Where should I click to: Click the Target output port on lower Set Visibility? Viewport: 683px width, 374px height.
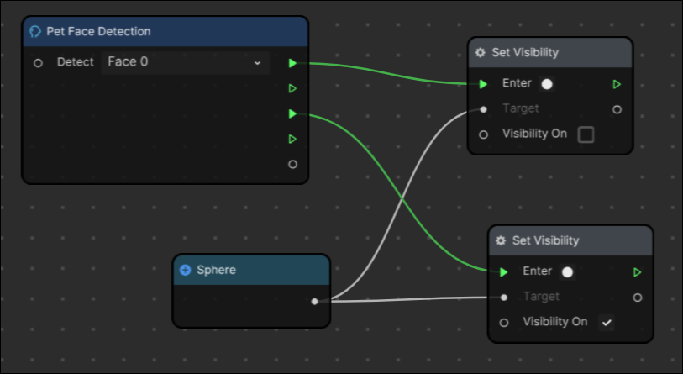click(638, 298)
